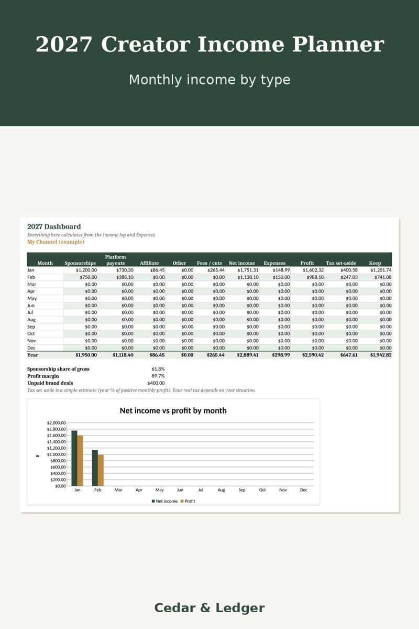Viewport: 419px width, 629px height.
Task: Select the "Other" column header
Action: click(179, 263)
